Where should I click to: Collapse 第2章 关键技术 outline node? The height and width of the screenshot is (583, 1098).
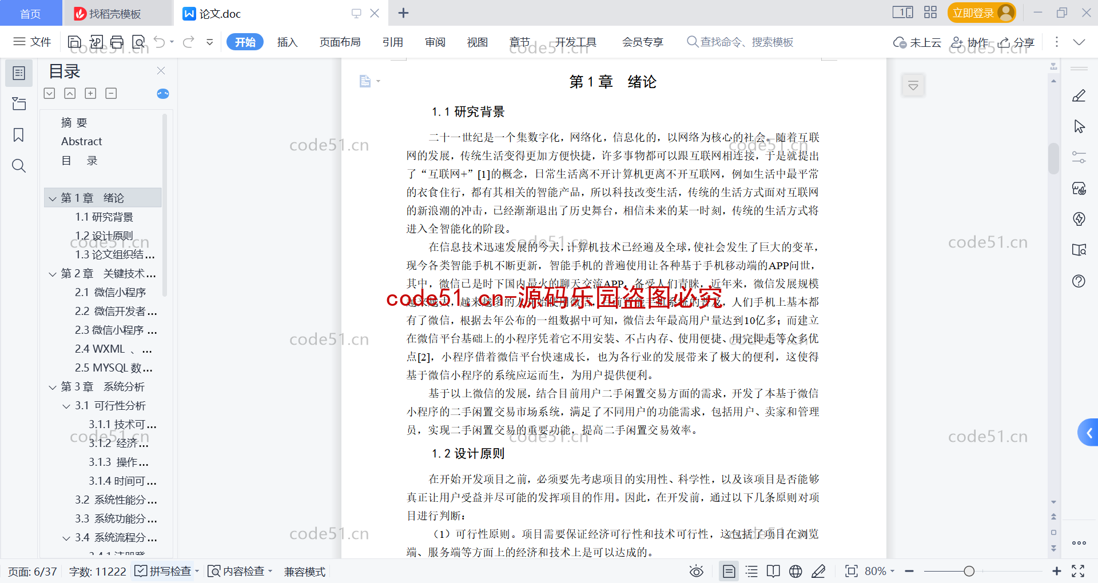coord(53,274)
